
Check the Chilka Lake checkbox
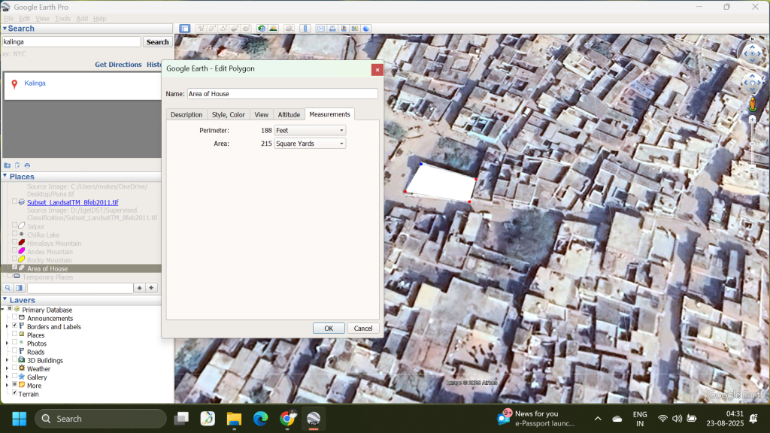[14, 235]
